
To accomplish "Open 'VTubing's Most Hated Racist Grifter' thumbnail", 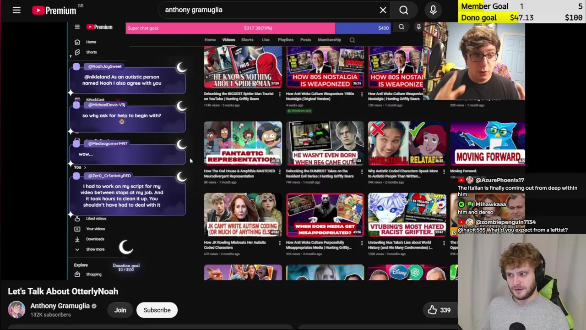I will click(407, 214).
